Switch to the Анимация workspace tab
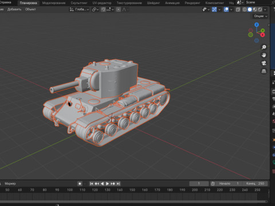The height and width of the screenshot is (206, 275). point(172,3)
